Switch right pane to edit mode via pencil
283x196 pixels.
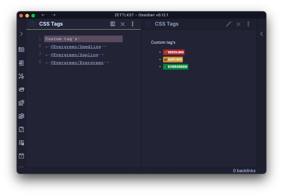coord(228,24)
